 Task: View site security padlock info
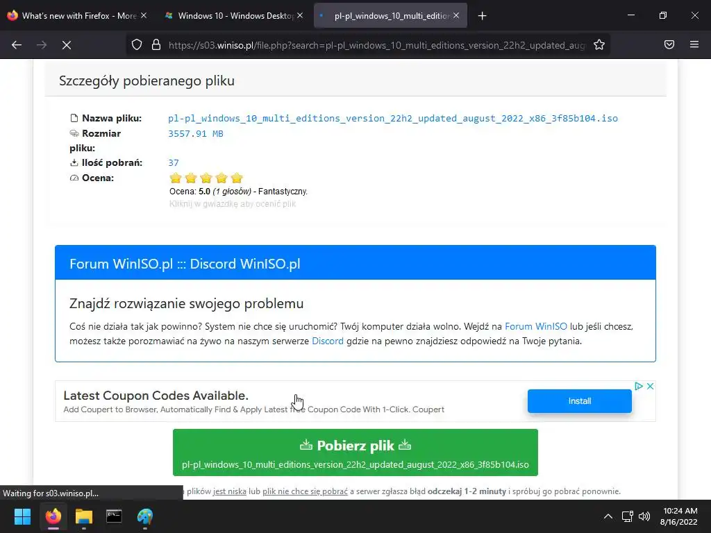156,45
